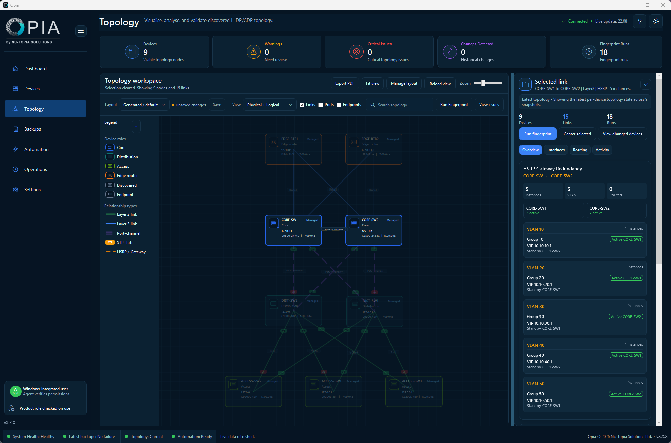Click Export PDF button
671x443 pixels.
click(x=345, y=83)
